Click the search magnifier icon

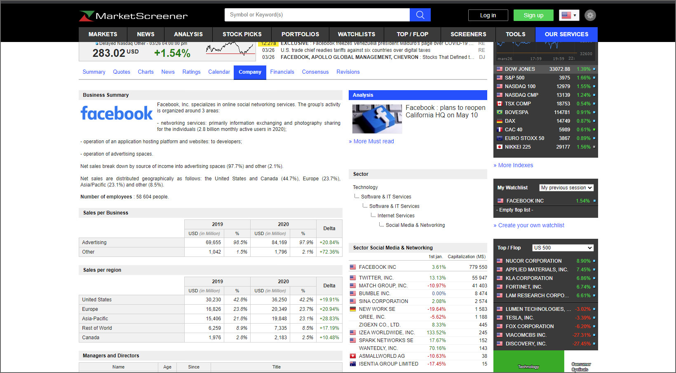(x=420, y=14)
